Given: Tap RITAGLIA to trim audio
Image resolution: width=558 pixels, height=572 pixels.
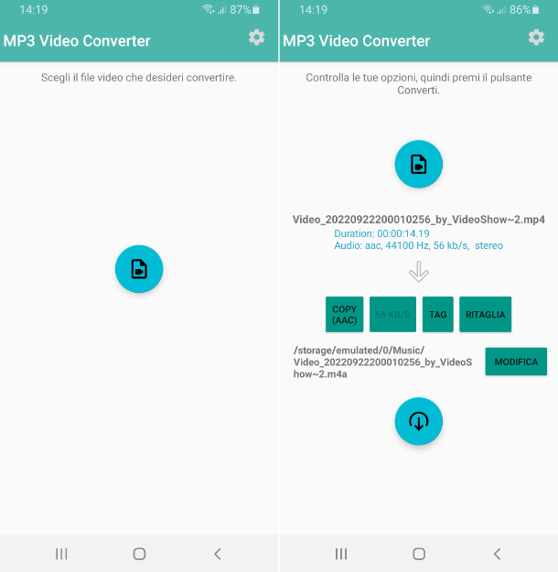Looking at the screenshot, I should [485, 315].
